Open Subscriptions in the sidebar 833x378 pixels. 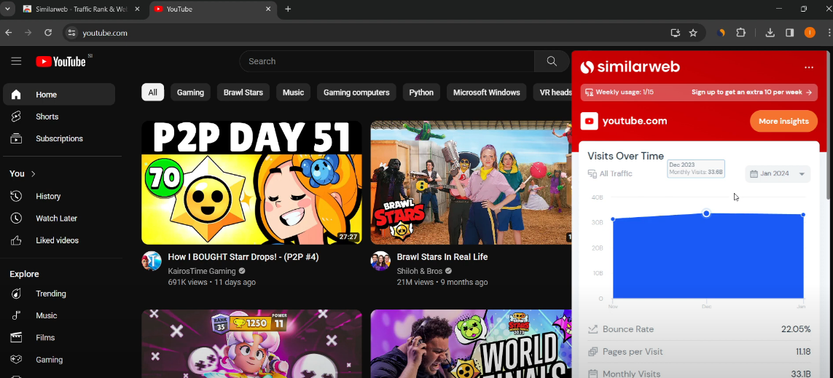coord(59,138)
